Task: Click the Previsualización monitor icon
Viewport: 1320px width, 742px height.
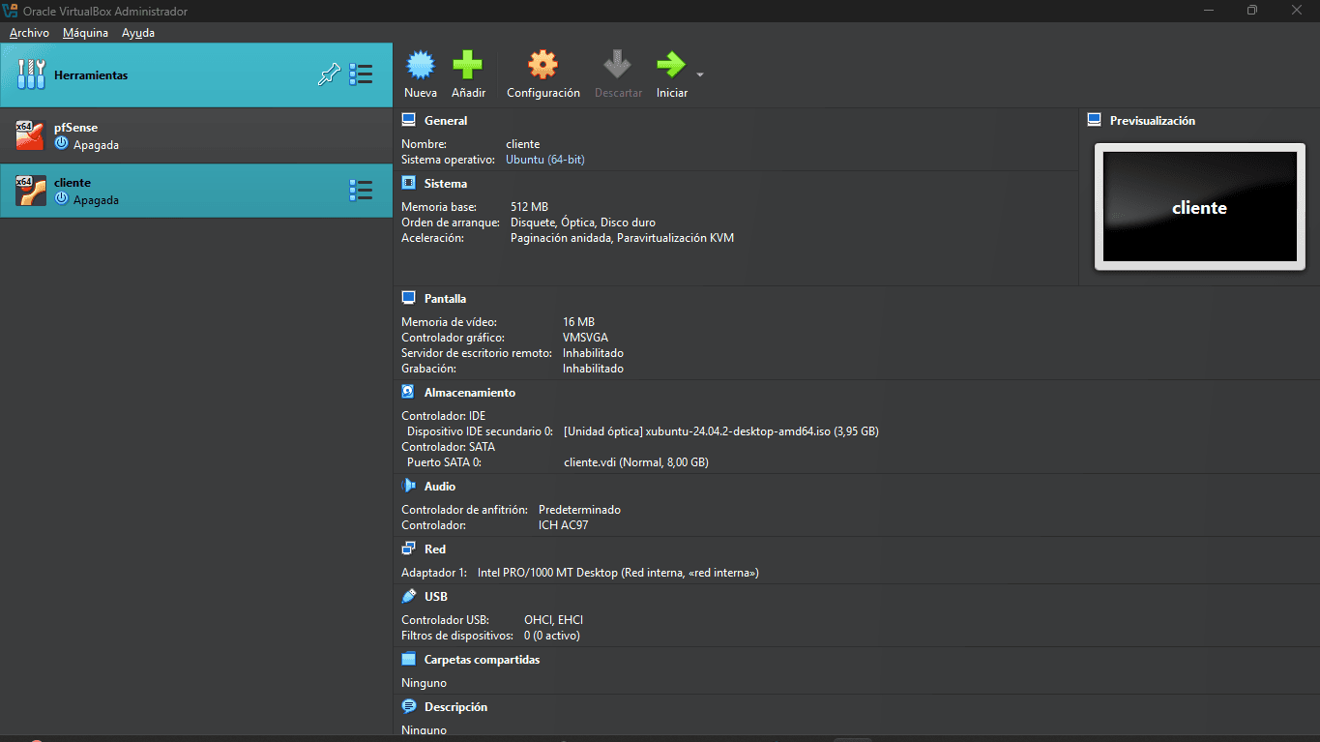Action: [1094, 120]
